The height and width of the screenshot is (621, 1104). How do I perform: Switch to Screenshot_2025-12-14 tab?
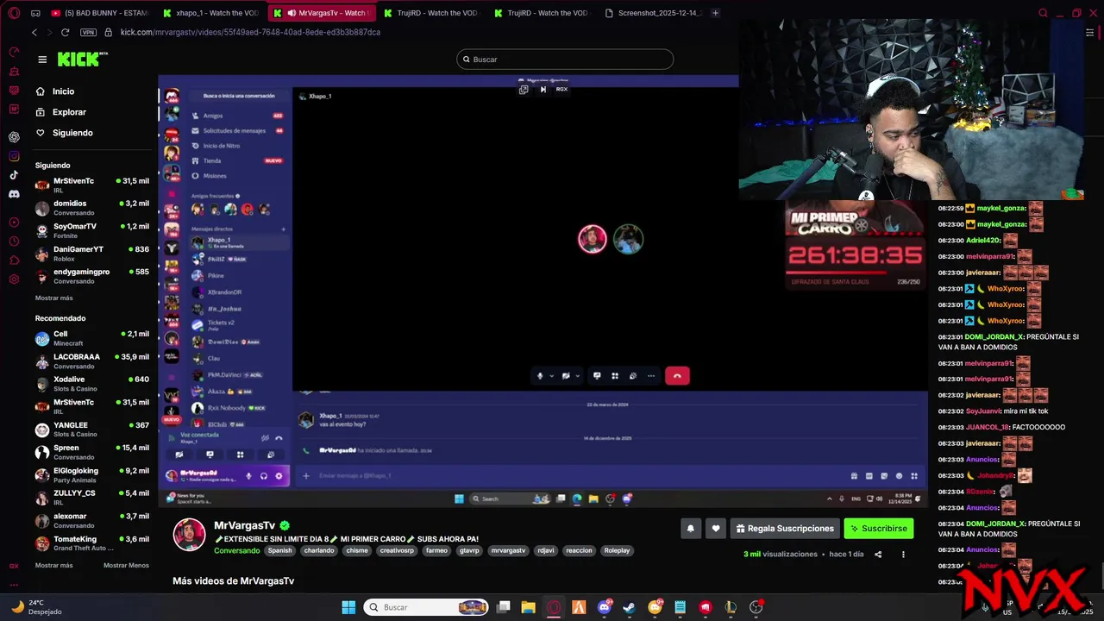[x=653, y=13]
